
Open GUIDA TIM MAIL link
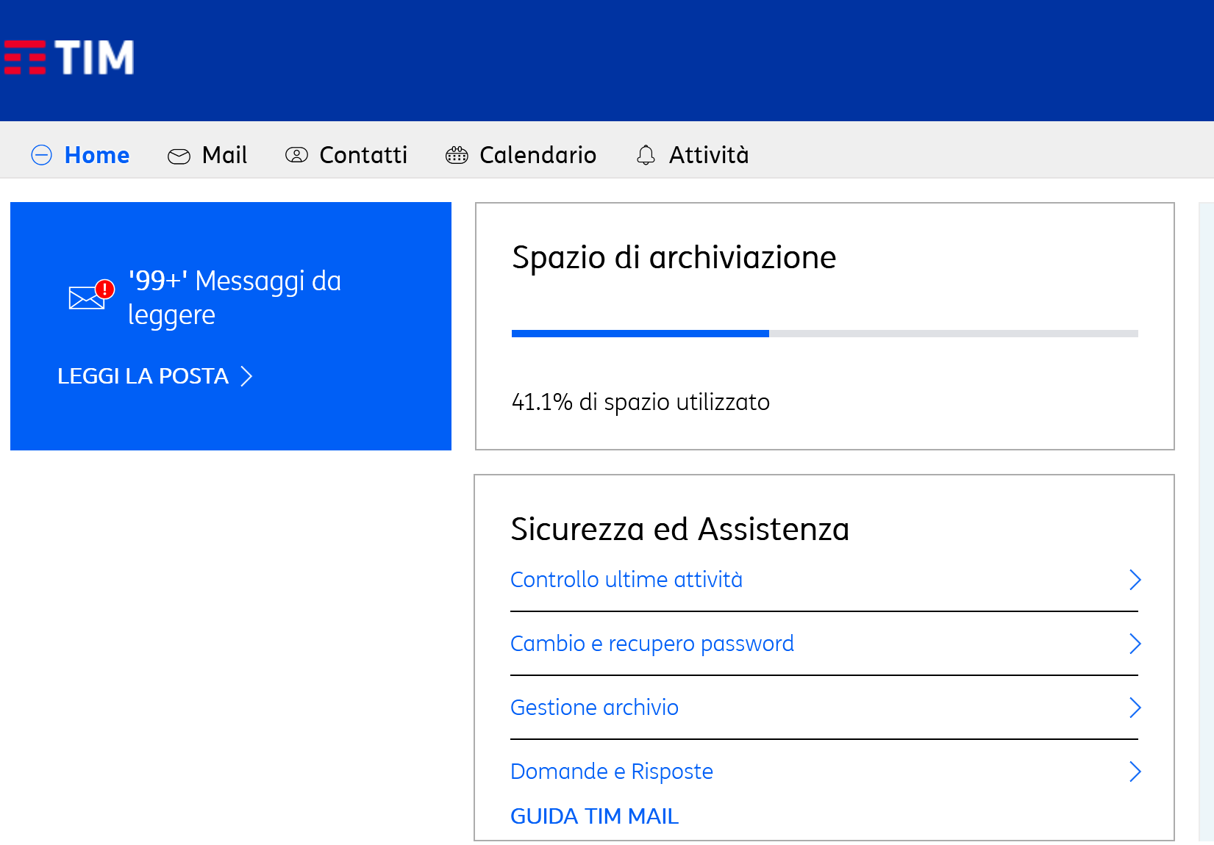coord(594,816)
